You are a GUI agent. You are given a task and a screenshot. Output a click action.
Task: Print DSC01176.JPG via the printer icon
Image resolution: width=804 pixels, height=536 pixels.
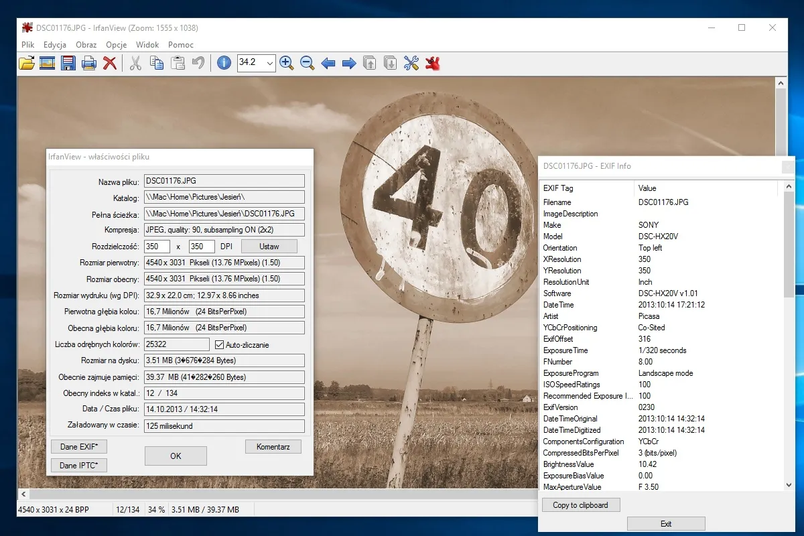click(88, 62)
